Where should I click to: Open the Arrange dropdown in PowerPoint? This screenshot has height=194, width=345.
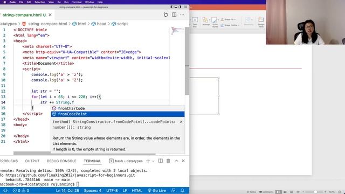tap(206, 22)
